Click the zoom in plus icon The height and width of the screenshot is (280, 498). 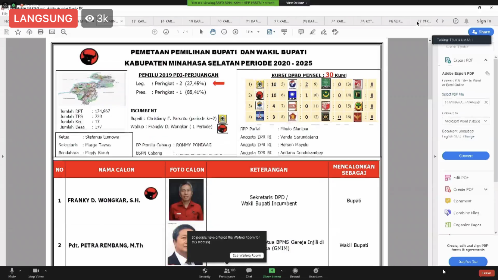tap(236, 32)
